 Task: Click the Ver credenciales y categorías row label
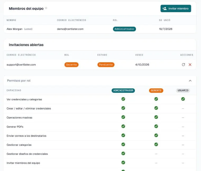pos(24,100)
